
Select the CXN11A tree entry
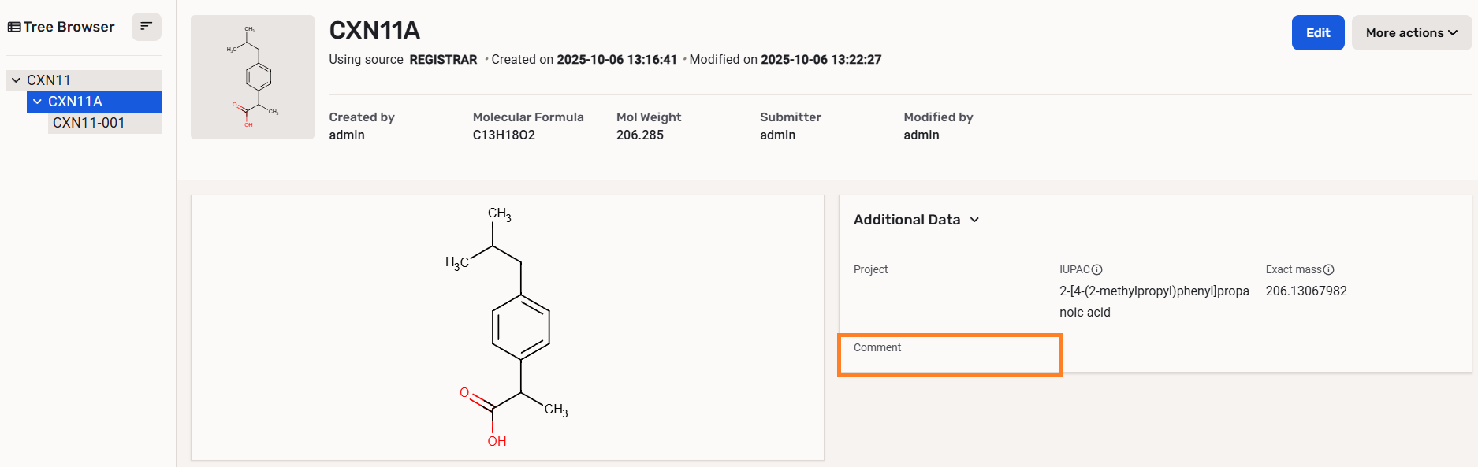[x=76, y=102]
